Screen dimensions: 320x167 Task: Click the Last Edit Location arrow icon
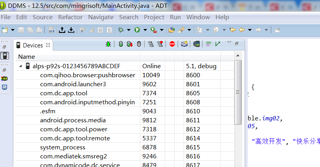(x=232, y=30)
